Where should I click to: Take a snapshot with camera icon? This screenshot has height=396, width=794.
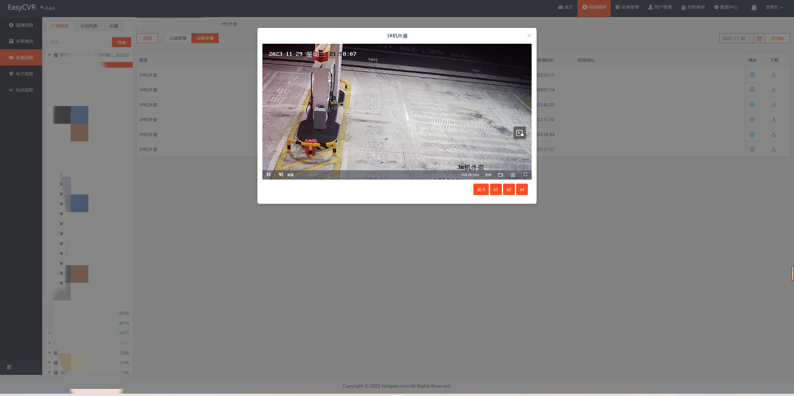pyautogui.click(x=513, y=175)
